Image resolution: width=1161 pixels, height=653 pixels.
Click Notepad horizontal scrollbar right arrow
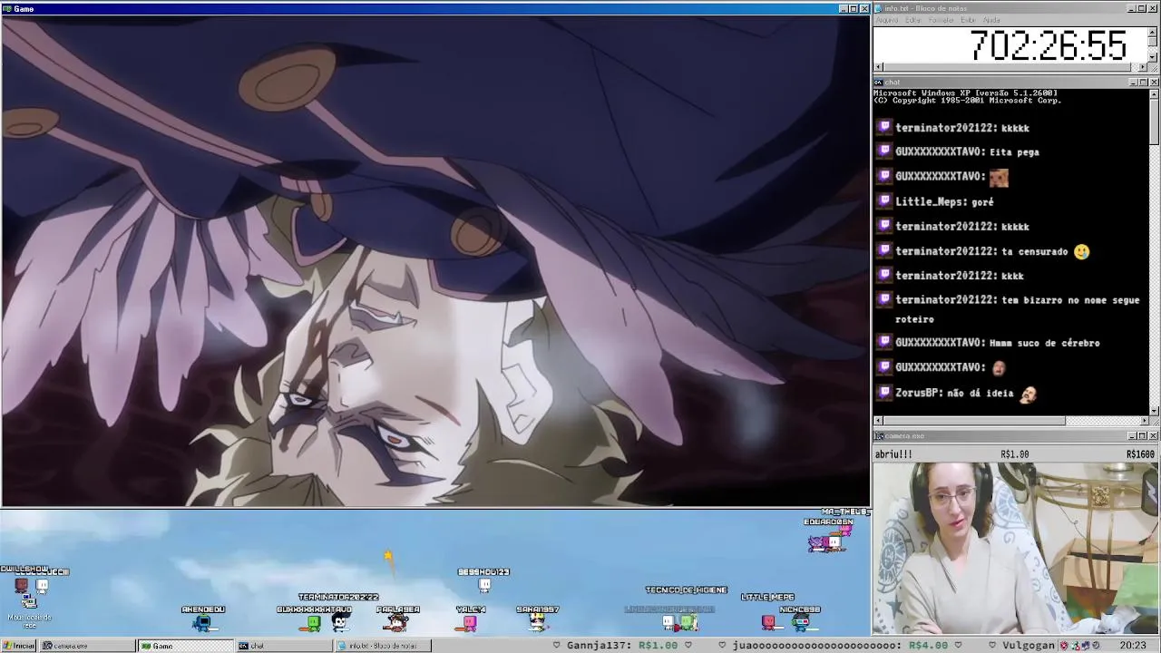(1143, 67)
